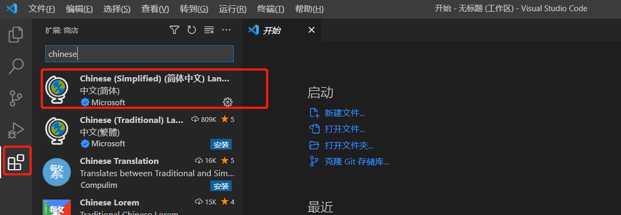The height and width of the screenshot is (215, 621).
Task: Open the Explorer view in activity bar
Action: coord(16,35)
